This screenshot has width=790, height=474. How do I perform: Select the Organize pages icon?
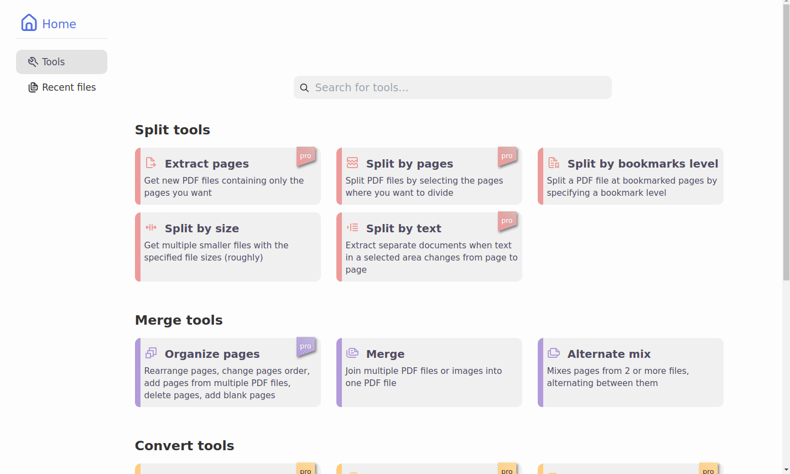[150, 353]
